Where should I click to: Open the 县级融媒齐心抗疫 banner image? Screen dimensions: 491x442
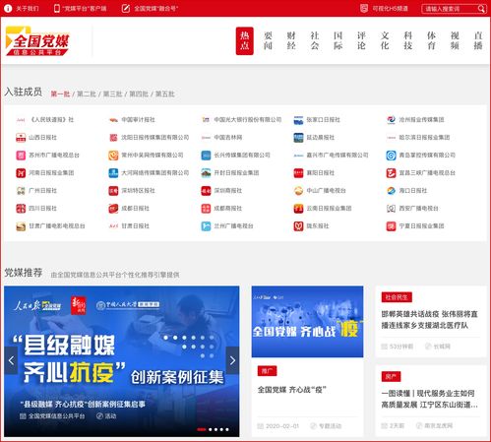pyautogui.click(x=122, y=361)
